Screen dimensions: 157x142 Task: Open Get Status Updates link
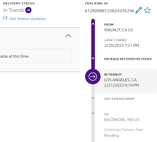pyautogui.click(x=28, y=19)
